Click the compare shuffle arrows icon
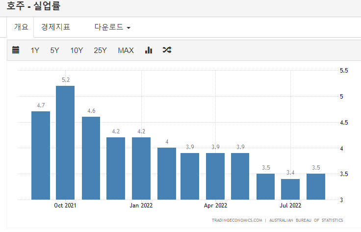Screen dimensions: 361x232 pyautogui.click(x=167, y=50)
